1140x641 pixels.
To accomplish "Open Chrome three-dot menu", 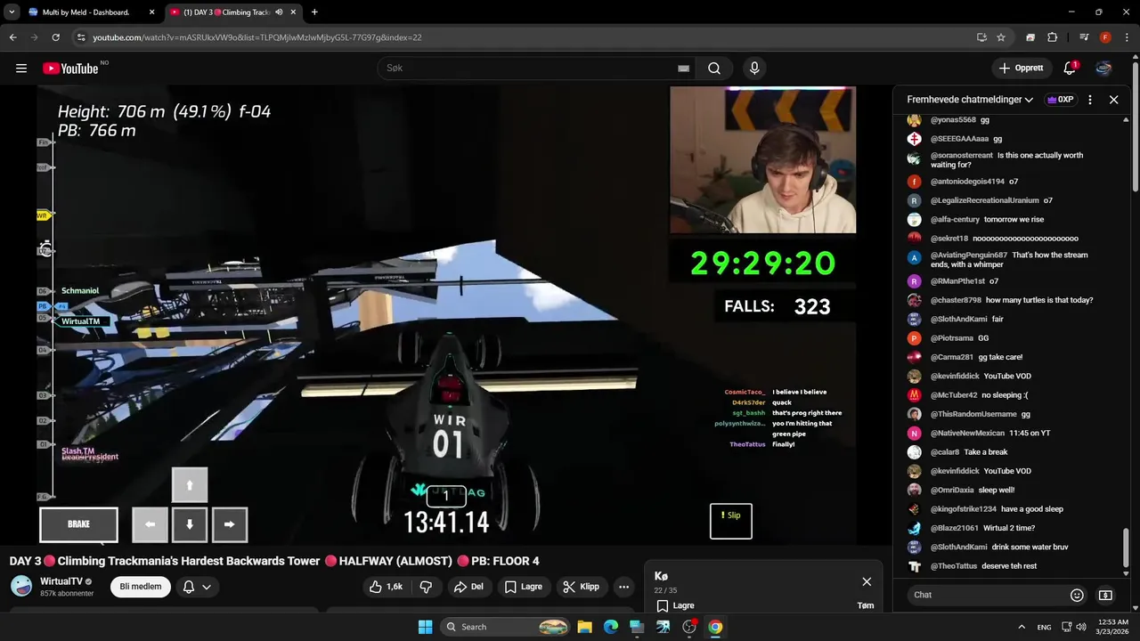I will [x=1127, y=37].
